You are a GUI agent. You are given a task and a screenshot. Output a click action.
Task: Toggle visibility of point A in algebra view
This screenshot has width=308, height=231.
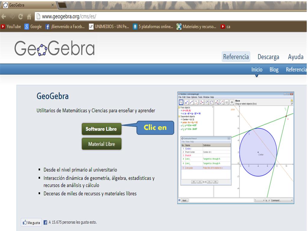pyautogui.click(x=181, y=110)
